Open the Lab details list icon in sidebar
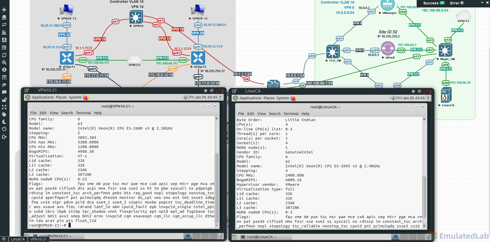Viewport: 490px width, 242px height. [4, 77]
